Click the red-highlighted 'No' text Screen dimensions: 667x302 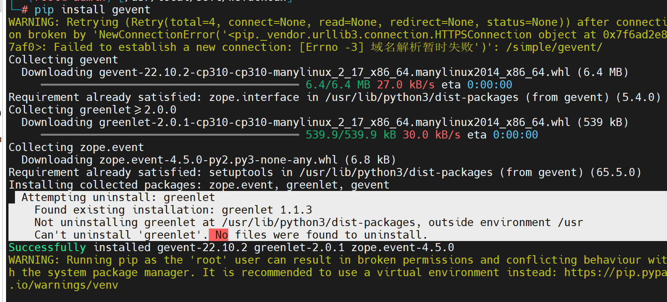[x=221, y=235]
